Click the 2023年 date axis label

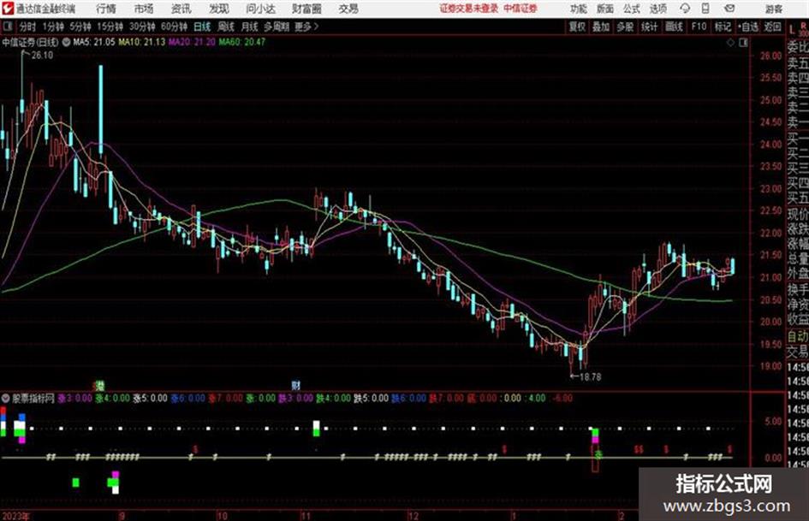point(16,516)
